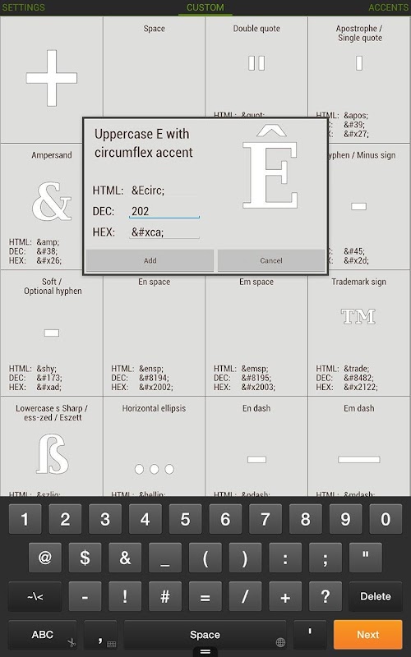This screenshot has height=657, width=411.
Task: Go to the ACCENTS tab
Action: (389, 7)
